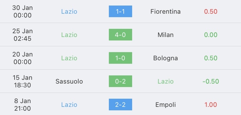Click the red 0.50 handicap value
Image resolution: width=241 pixels, height=115 pixels.
point(210,12)
